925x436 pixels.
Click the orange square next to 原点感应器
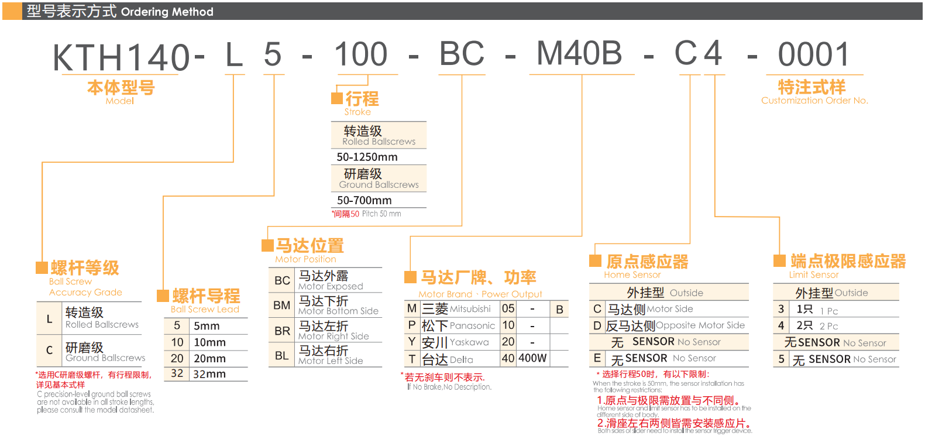[595, 261]
